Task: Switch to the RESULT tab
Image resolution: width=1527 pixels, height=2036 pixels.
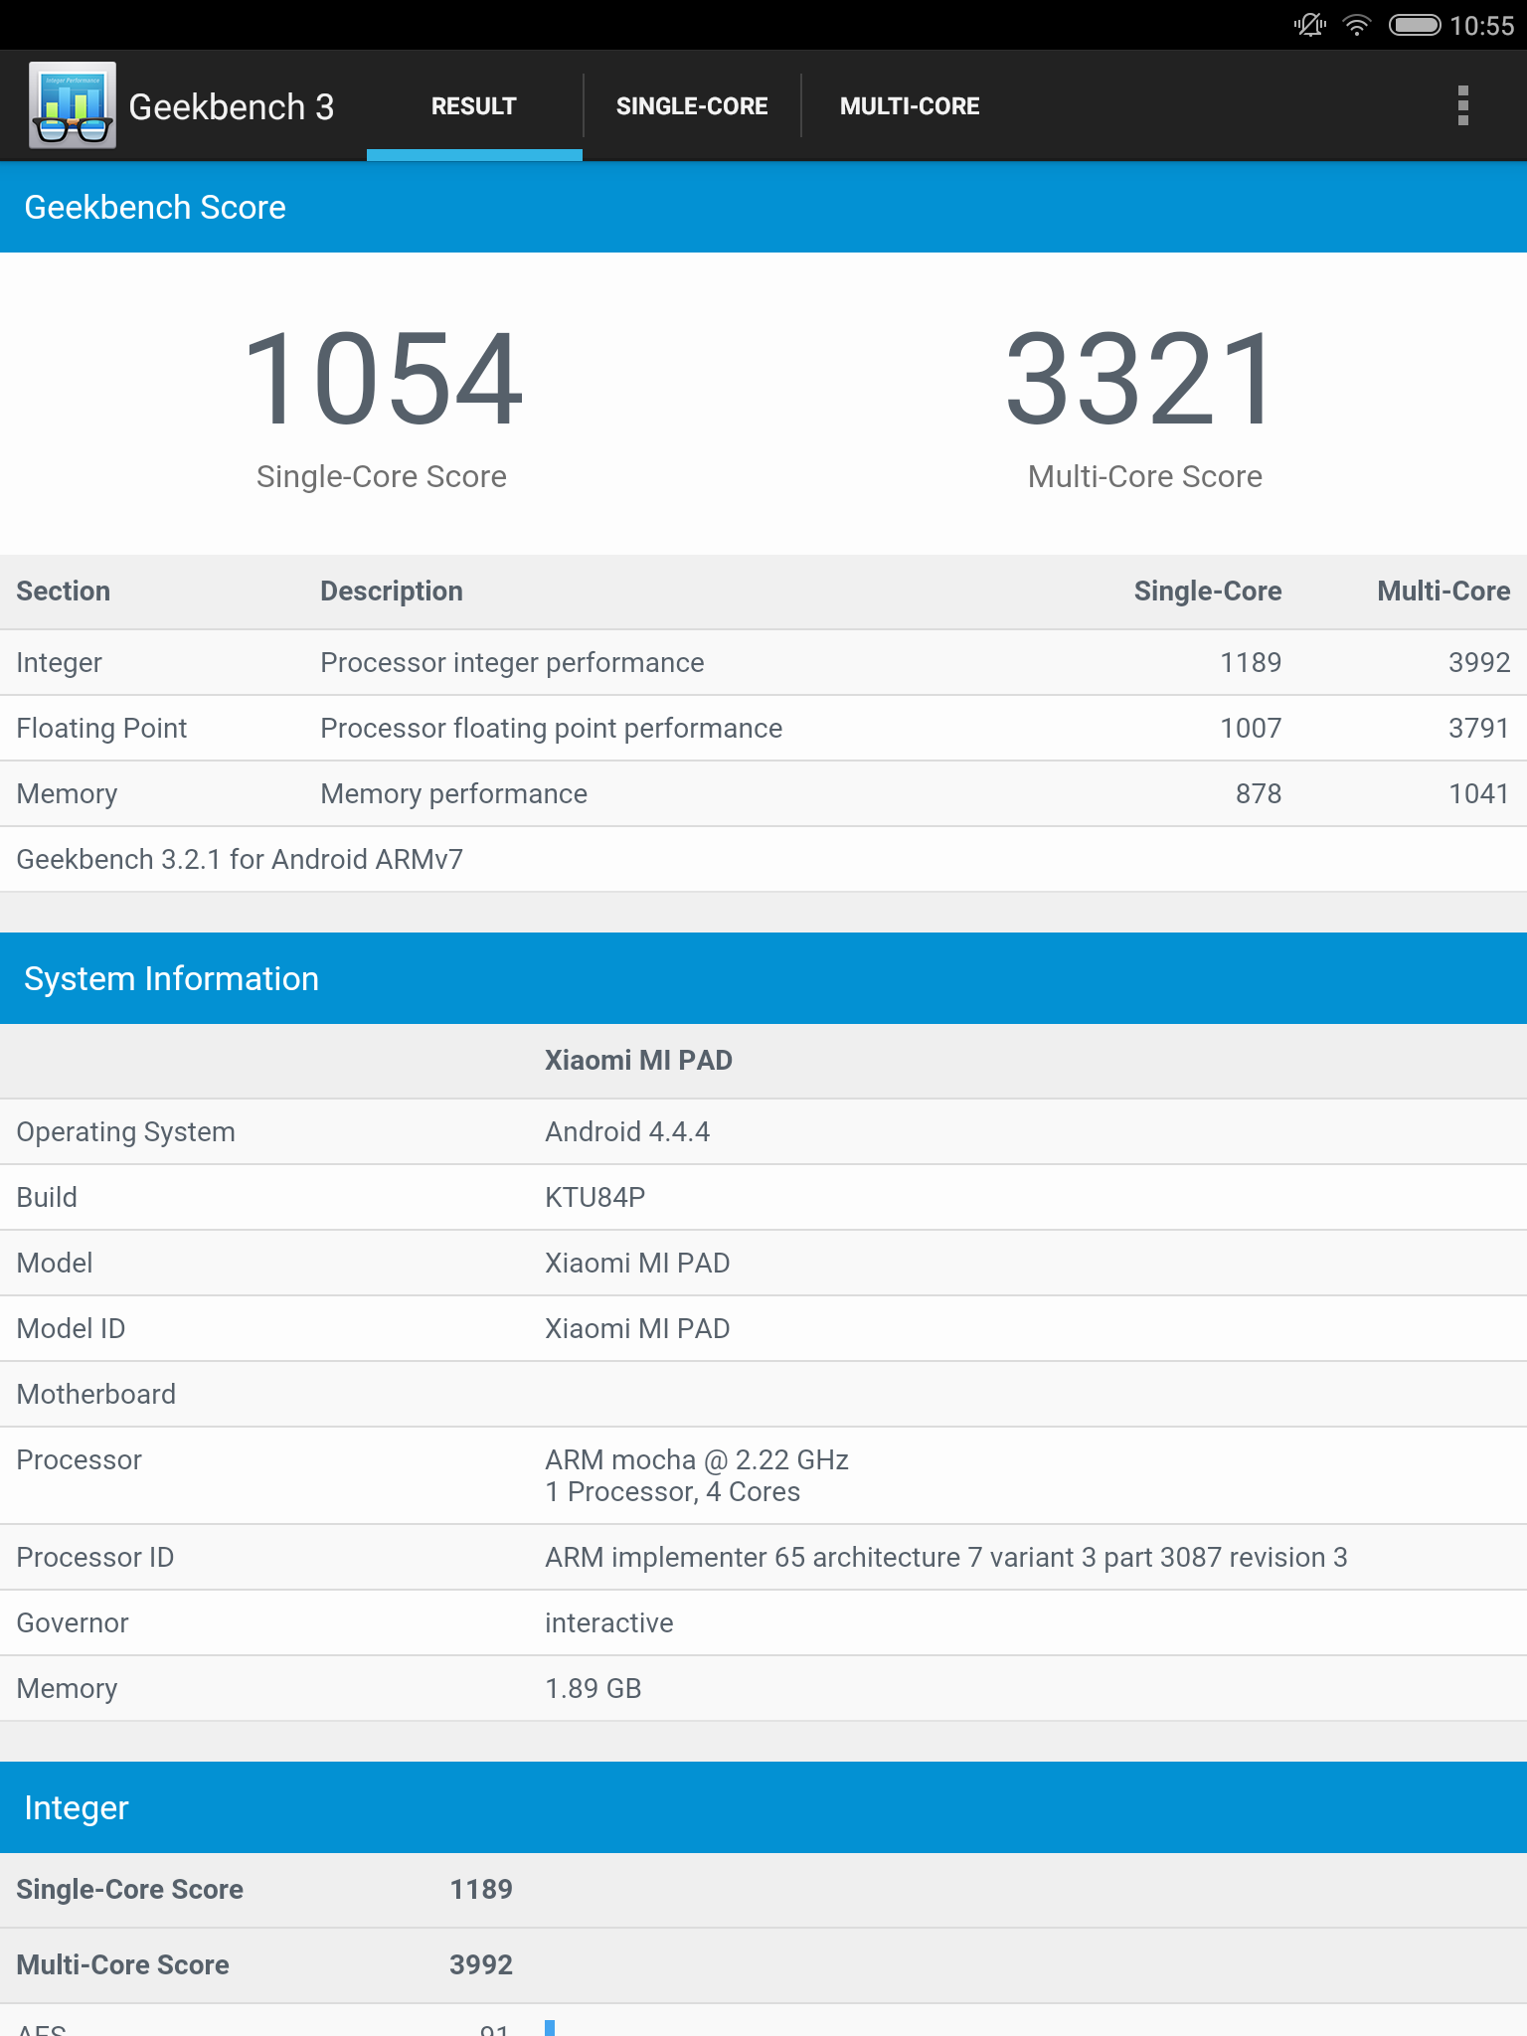Action: tap(474, 106)
